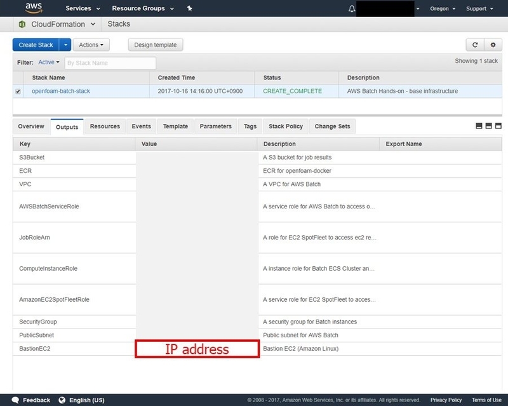Screen dimensions: 508x406
Task: Change the Active filter dropdown
Action: 49,62
